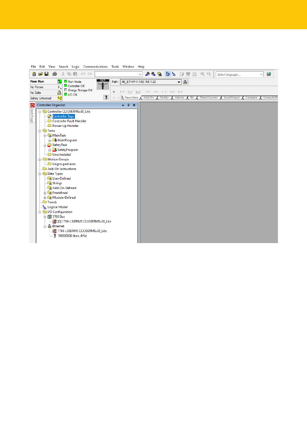
Task: Click the output energize coil instruction icon
Action: [x=164, y=92]
